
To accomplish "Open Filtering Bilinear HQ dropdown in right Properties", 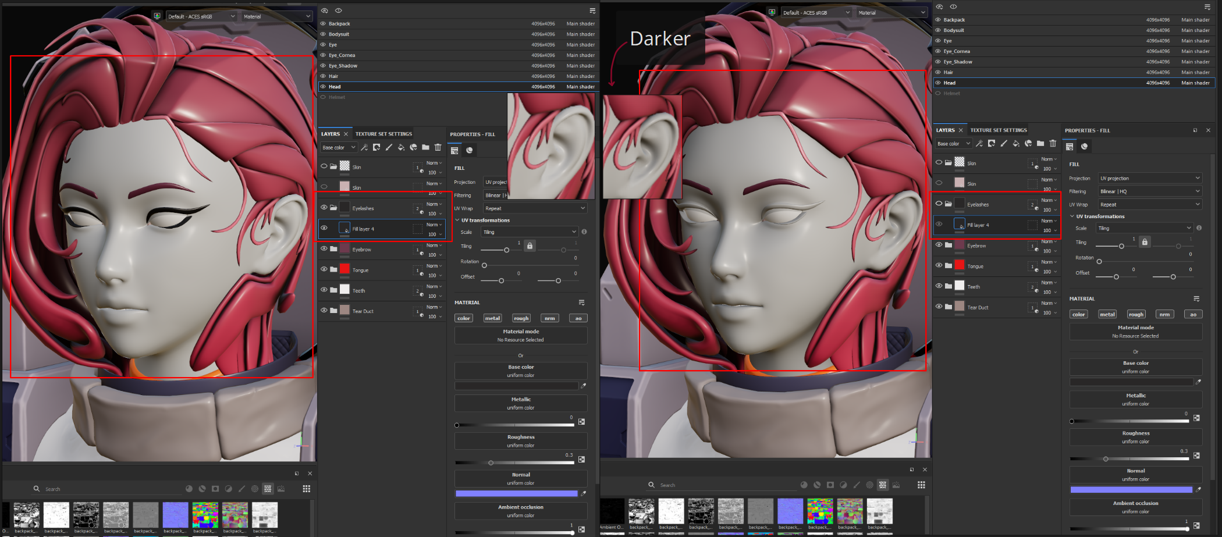I will coord(1150,191).
